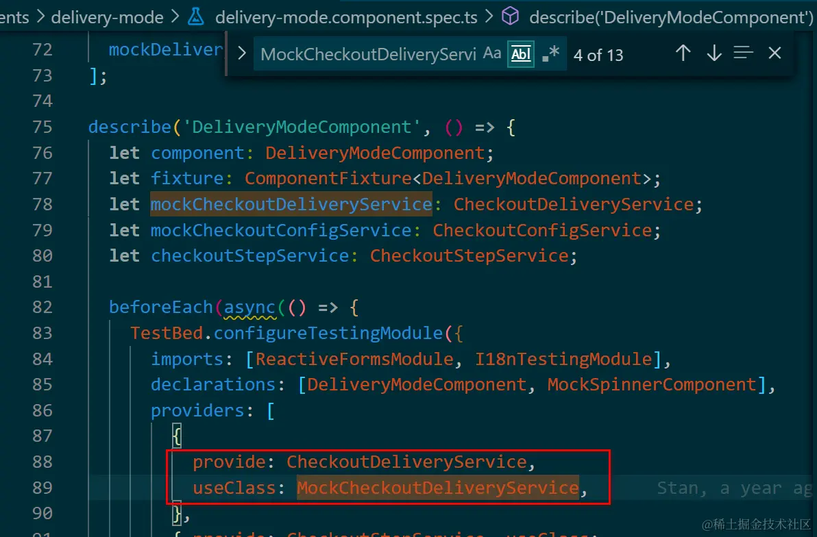Toggle Find in Selection icon
This screenshot has width=817, height=537.
point(744,53)
